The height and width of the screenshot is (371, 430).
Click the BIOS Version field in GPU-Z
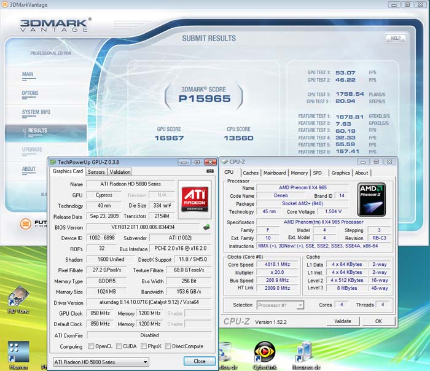pos(143,227)
